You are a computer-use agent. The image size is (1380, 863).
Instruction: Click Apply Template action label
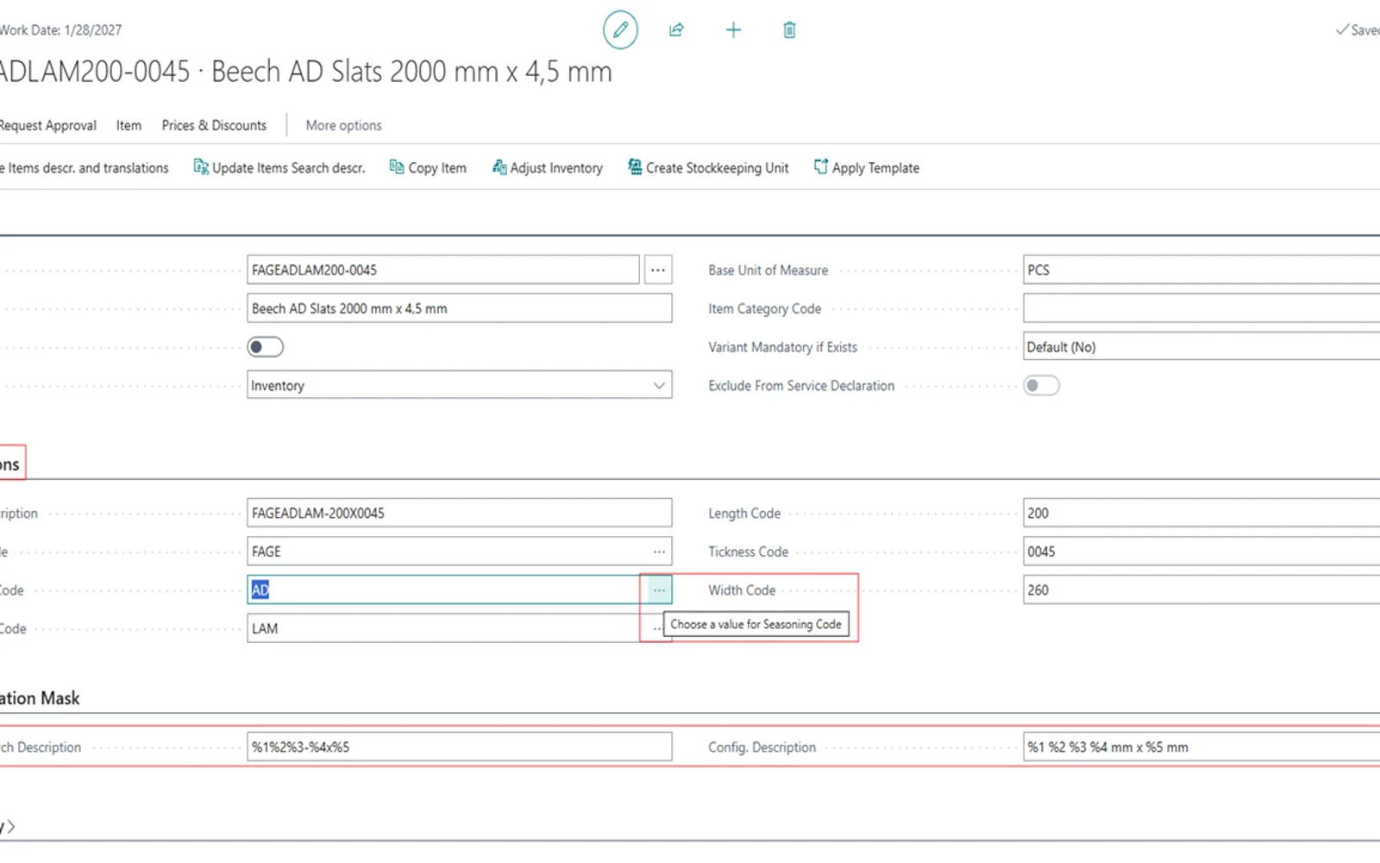pos(875,167)
